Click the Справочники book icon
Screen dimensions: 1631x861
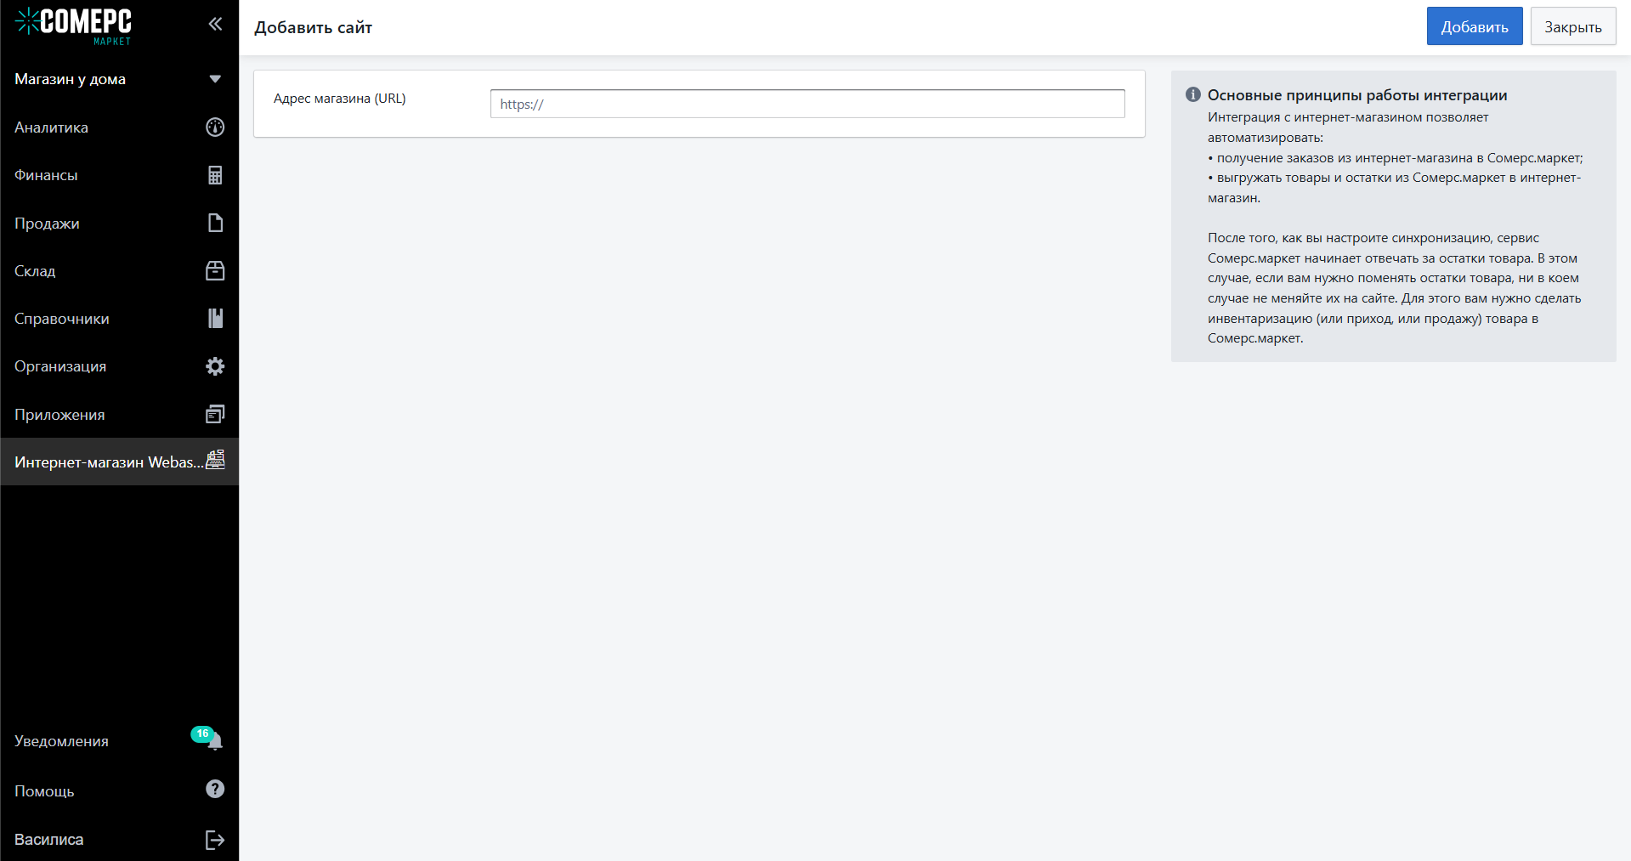(x=215, y=318)
